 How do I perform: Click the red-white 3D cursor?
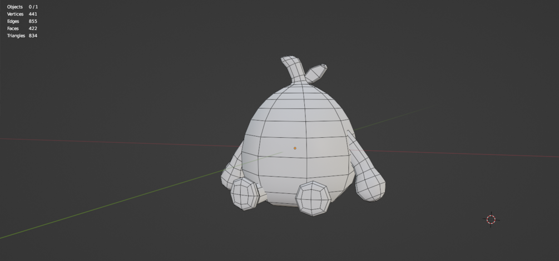pos(491,220)
